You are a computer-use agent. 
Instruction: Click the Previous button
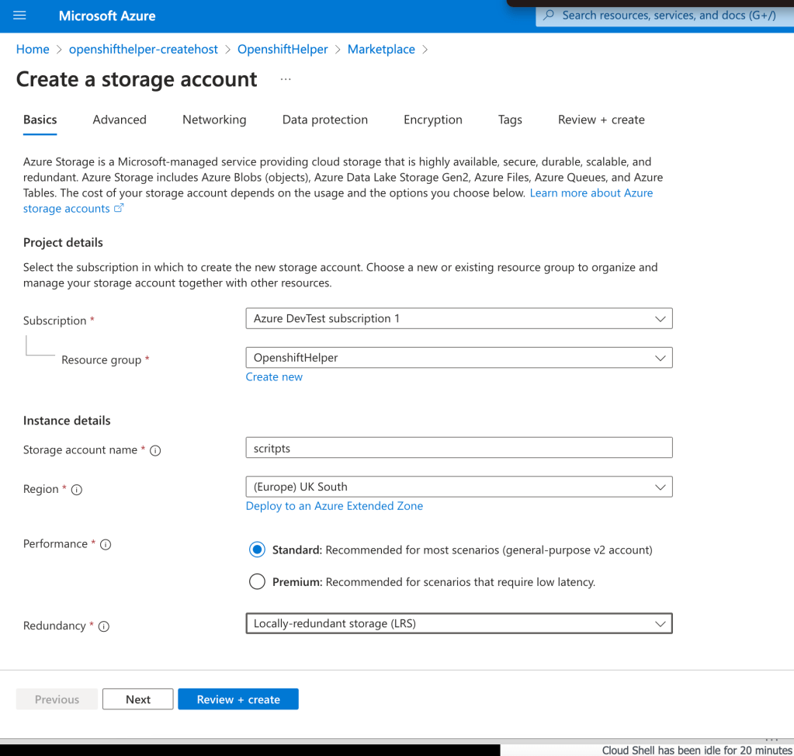click(57, 699)
